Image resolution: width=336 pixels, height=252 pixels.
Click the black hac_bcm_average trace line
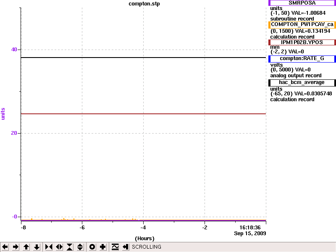click(x=143, y=58)
